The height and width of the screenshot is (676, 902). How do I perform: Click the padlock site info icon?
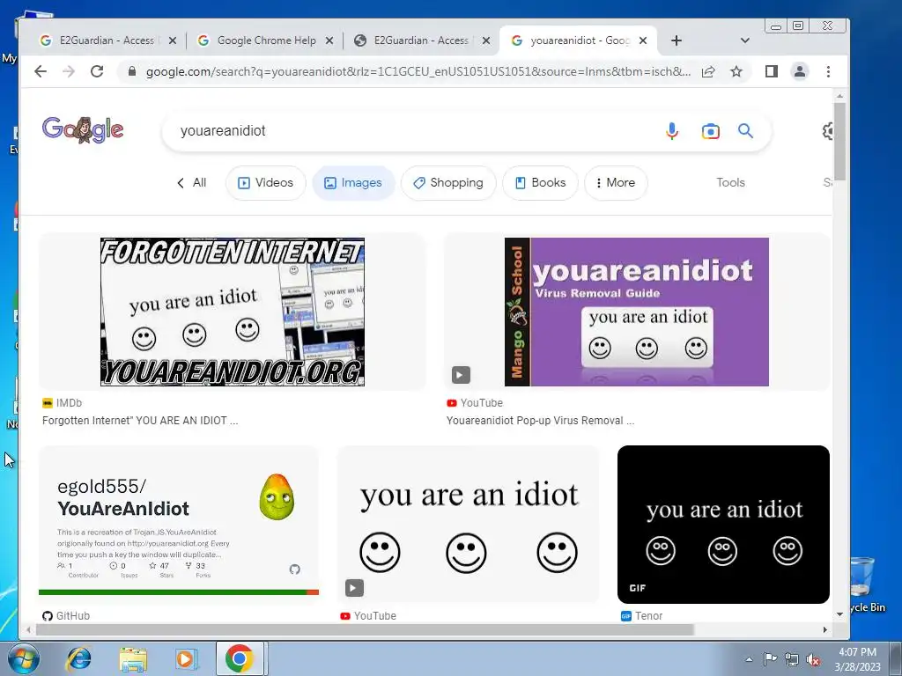tap(132, 71)
